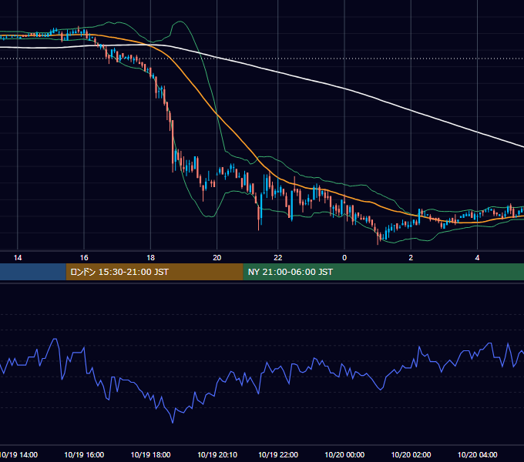Click the price chart's time label 14
Image resolution: width=524 pixels, height=462 pixels.
[x=18, y=258]
